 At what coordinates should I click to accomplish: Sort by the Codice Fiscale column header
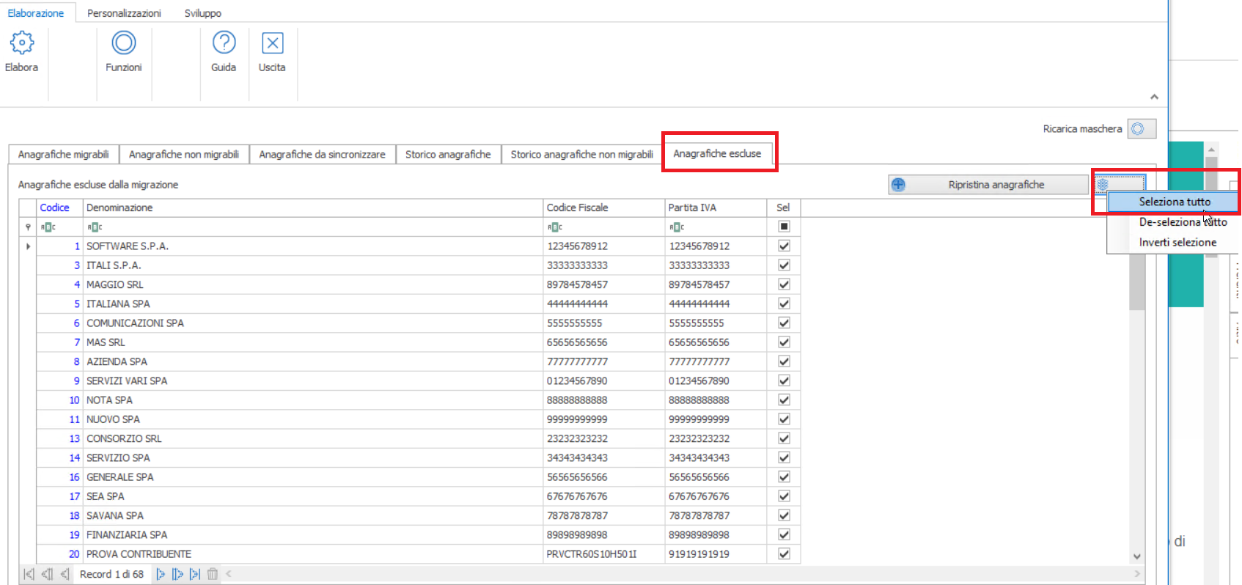click(604, 208)
